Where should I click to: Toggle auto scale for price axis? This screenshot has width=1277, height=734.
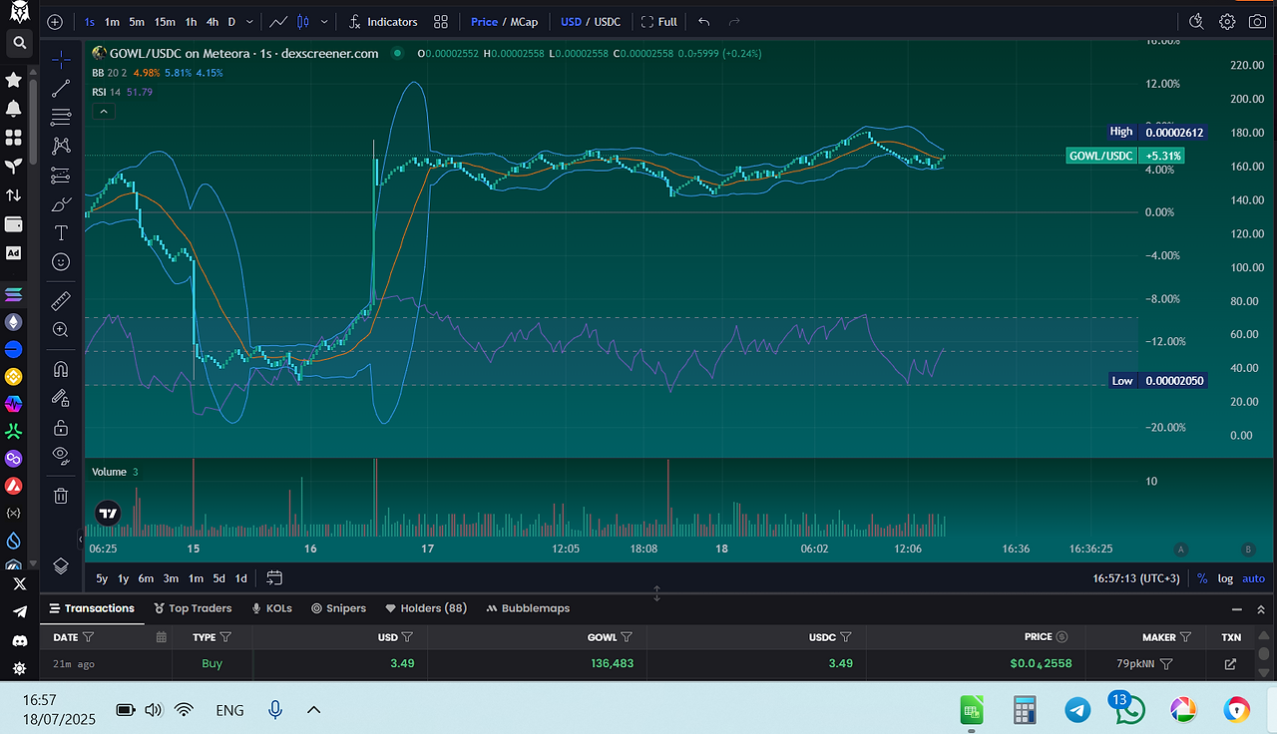(x=1253, y=578)
